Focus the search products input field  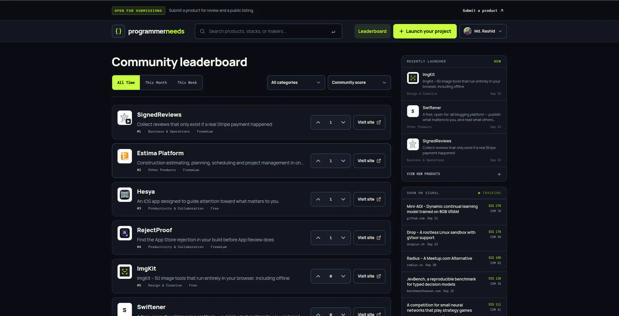pos(268,31)
